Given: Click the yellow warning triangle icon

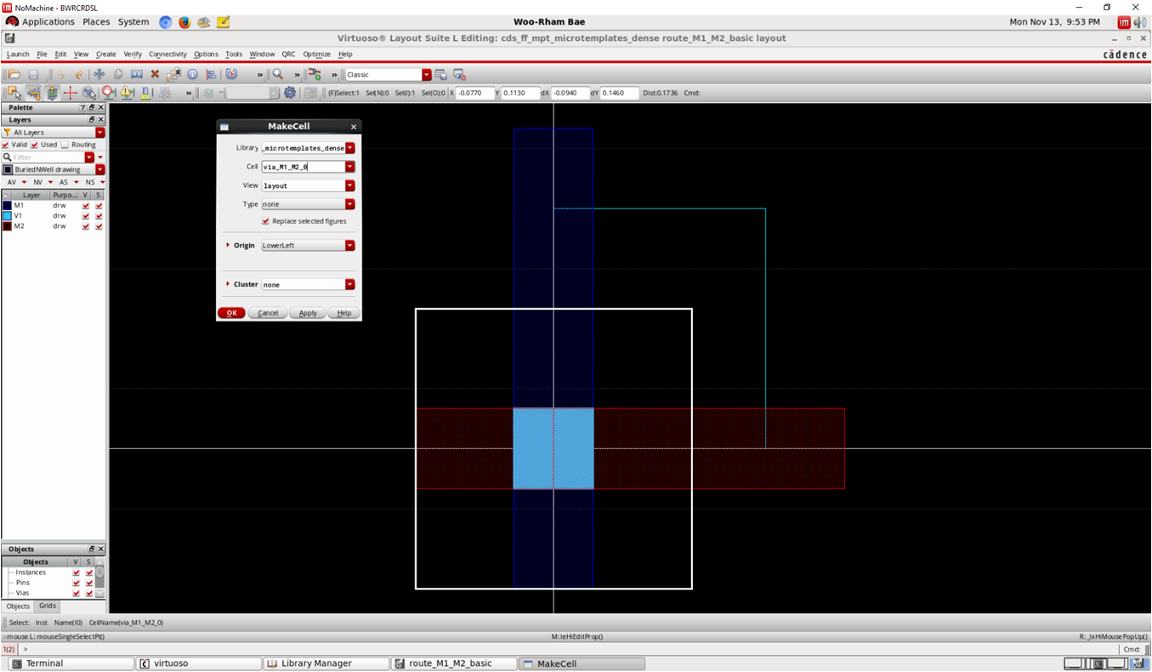Looking at the screenshot, I should [127, 93].
